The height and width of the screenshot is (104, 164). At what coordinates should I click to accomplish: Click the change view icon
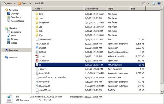[x=144, y=3]
